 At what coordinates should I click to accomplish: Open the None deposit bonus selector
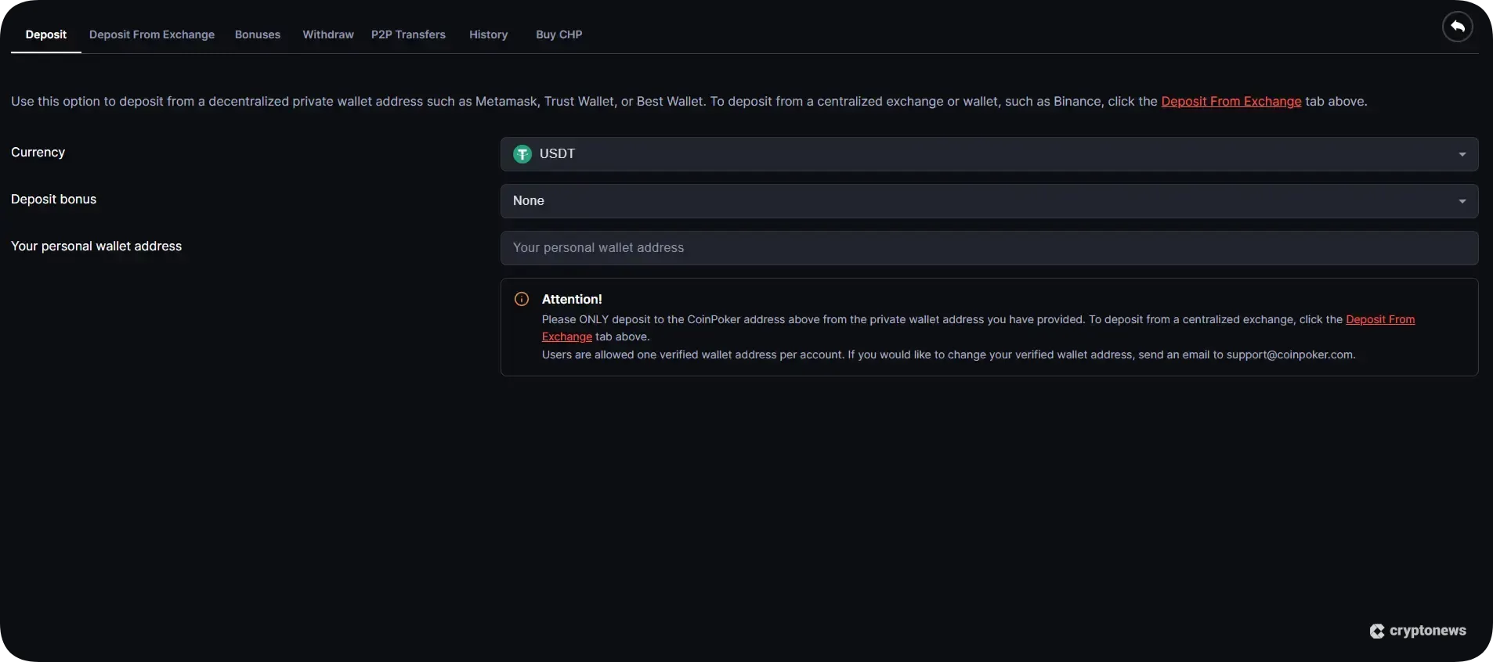tap(989, 201)
